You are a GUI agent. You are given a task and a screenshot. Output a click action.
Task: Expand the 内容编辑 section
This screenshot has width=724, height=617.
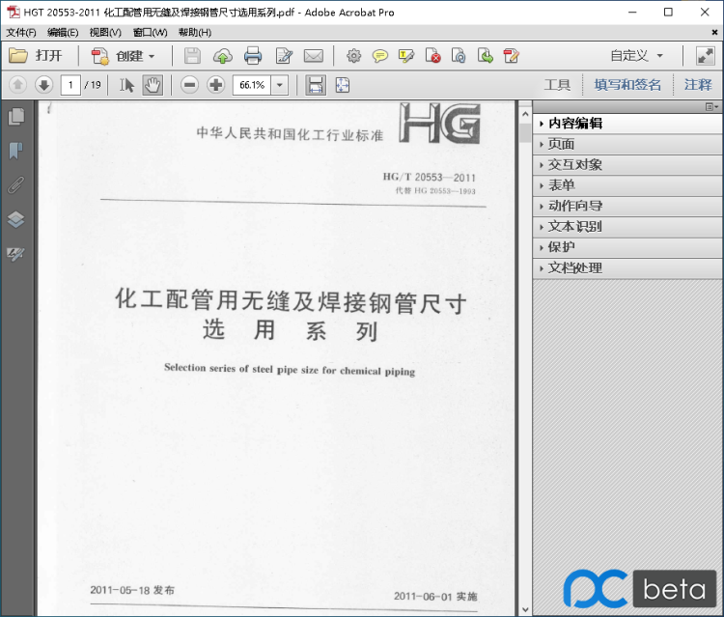click(x=627, y=124)
